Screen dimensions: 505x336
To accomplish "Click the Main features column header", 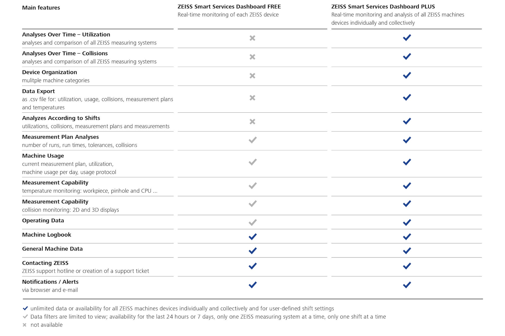I will (41, 8).
